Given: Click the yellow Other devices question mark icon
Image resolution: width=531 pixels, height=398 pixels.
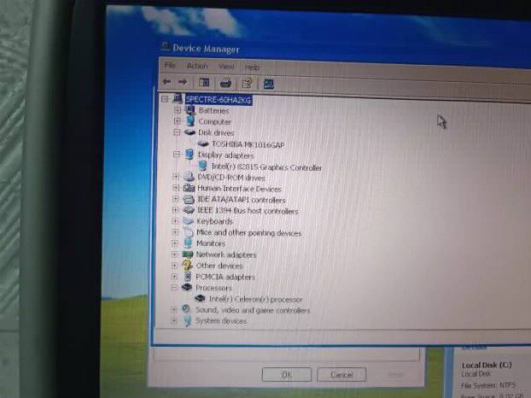Looking at the screenshot, I should 187,265.
